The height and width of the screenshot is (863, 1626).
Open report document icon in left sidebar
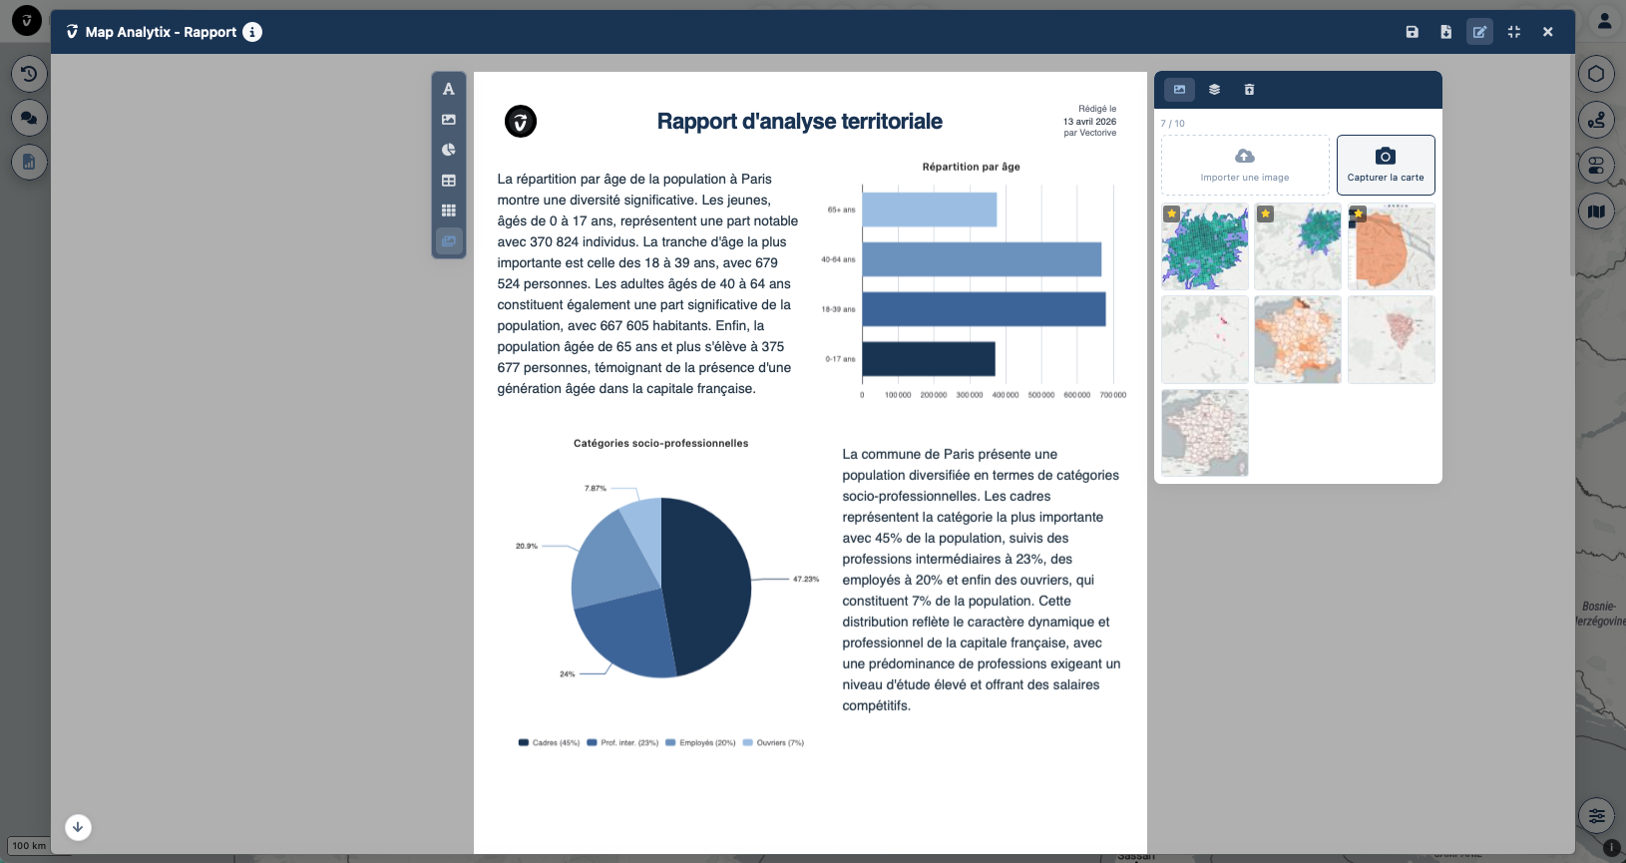click(29, 162)
